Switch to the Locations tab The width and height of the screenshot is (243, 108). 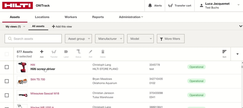[42, 17]
